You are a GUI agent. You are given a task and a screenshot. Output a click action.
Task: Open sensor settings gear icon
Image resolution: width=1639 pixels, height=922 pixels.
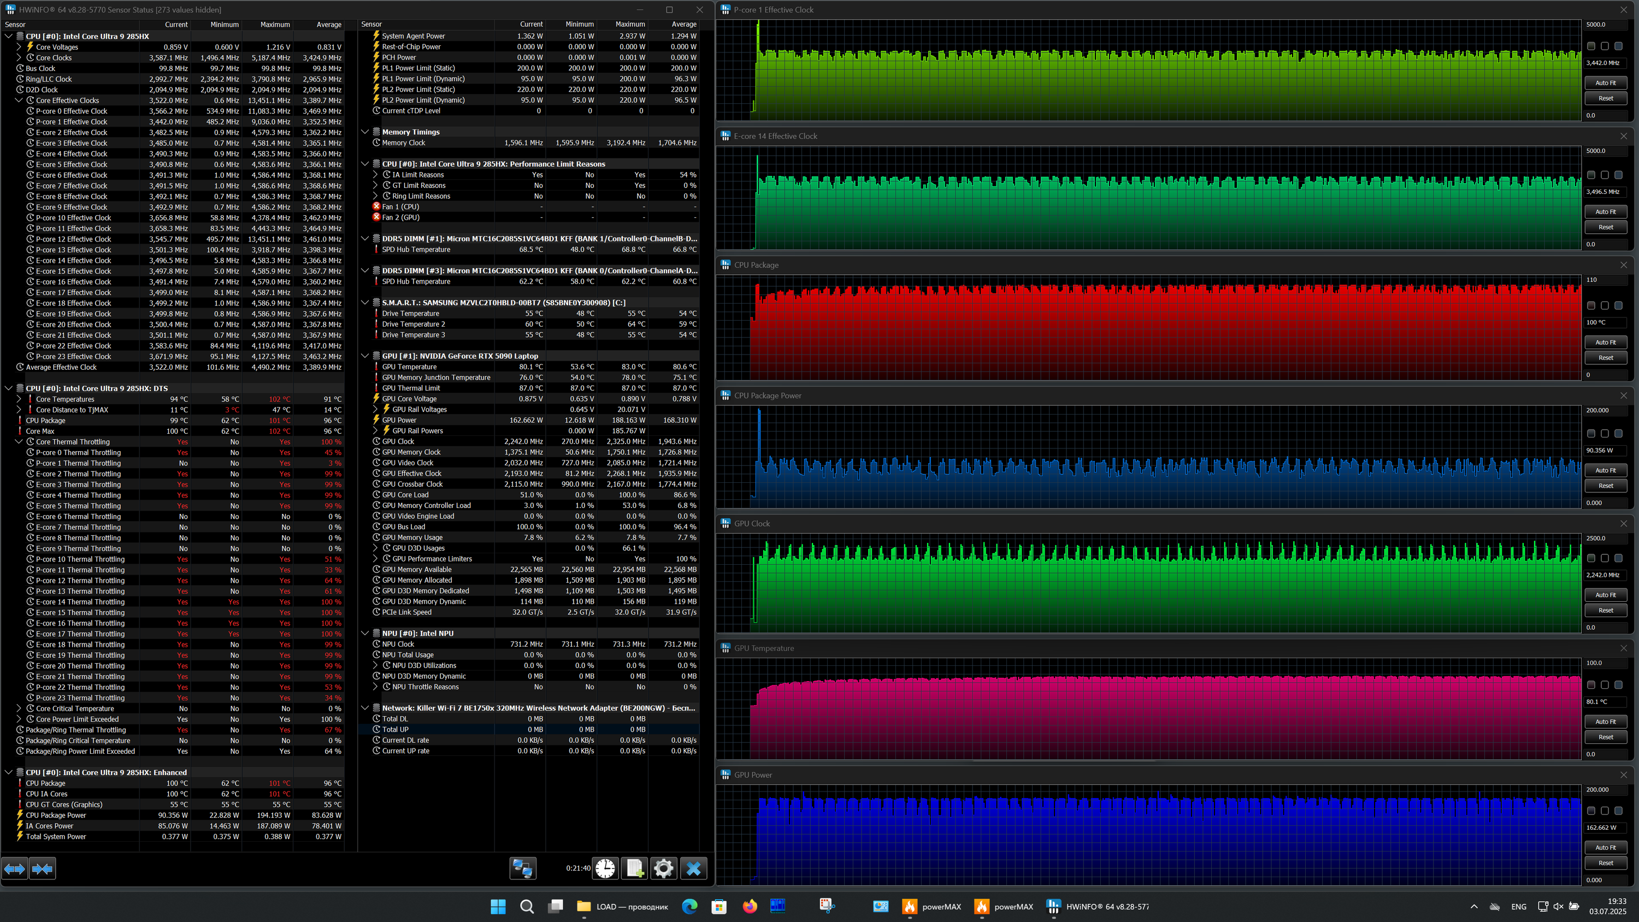pyautogui.click(x=663, y=868)
